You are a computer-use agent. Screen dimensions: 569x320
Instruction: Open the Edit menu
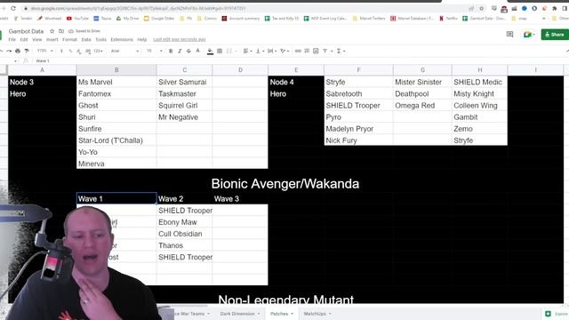tap(24, 39)
